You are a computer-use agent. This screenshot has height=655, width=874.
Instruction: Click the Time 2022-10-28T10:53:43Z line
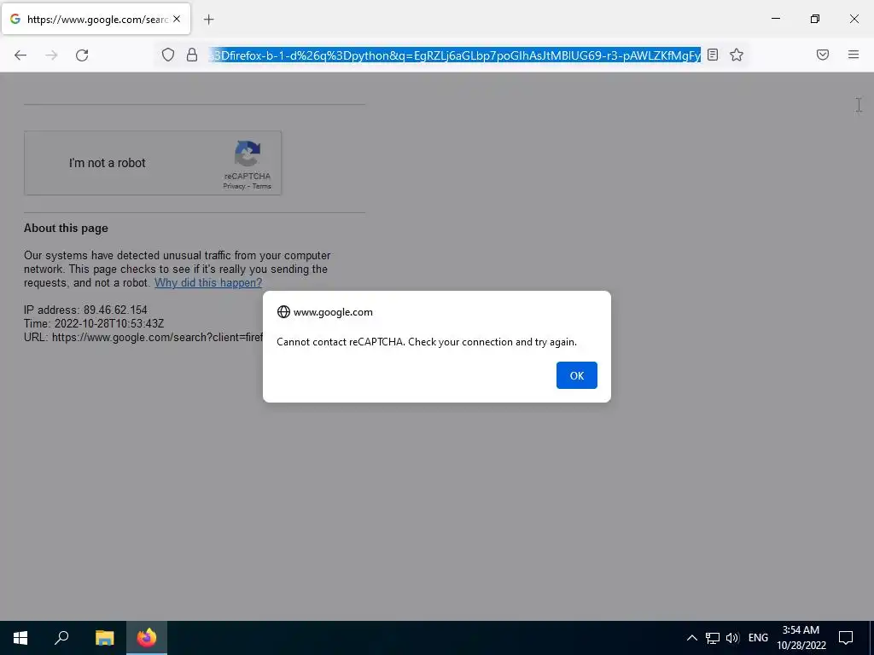pos(94,323)
